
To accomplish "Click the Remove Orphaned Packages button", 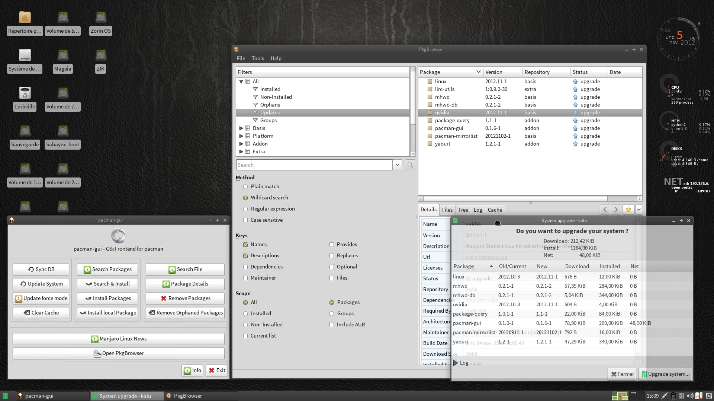I will tap(186, 313).
